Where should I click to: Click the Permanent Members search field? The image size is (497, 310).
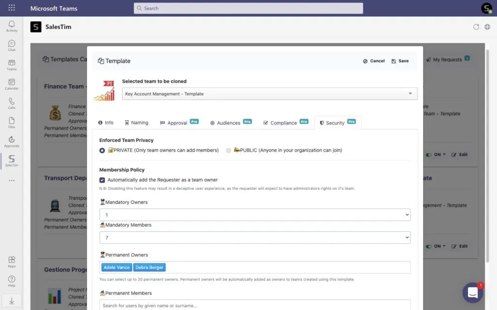[255, 305]
